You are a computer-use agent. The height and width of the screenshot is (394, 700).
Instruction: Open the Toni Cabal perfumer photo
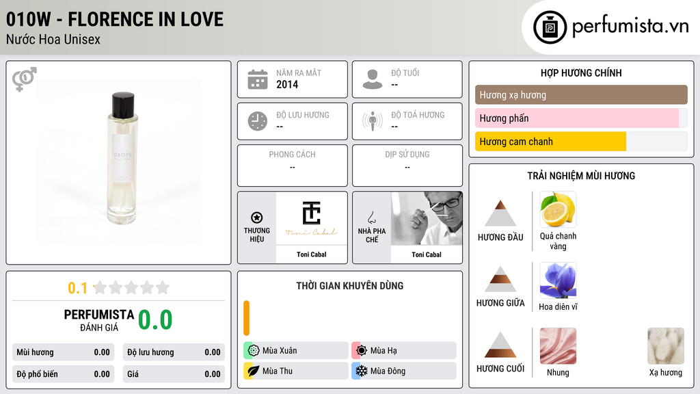[427, 218]
